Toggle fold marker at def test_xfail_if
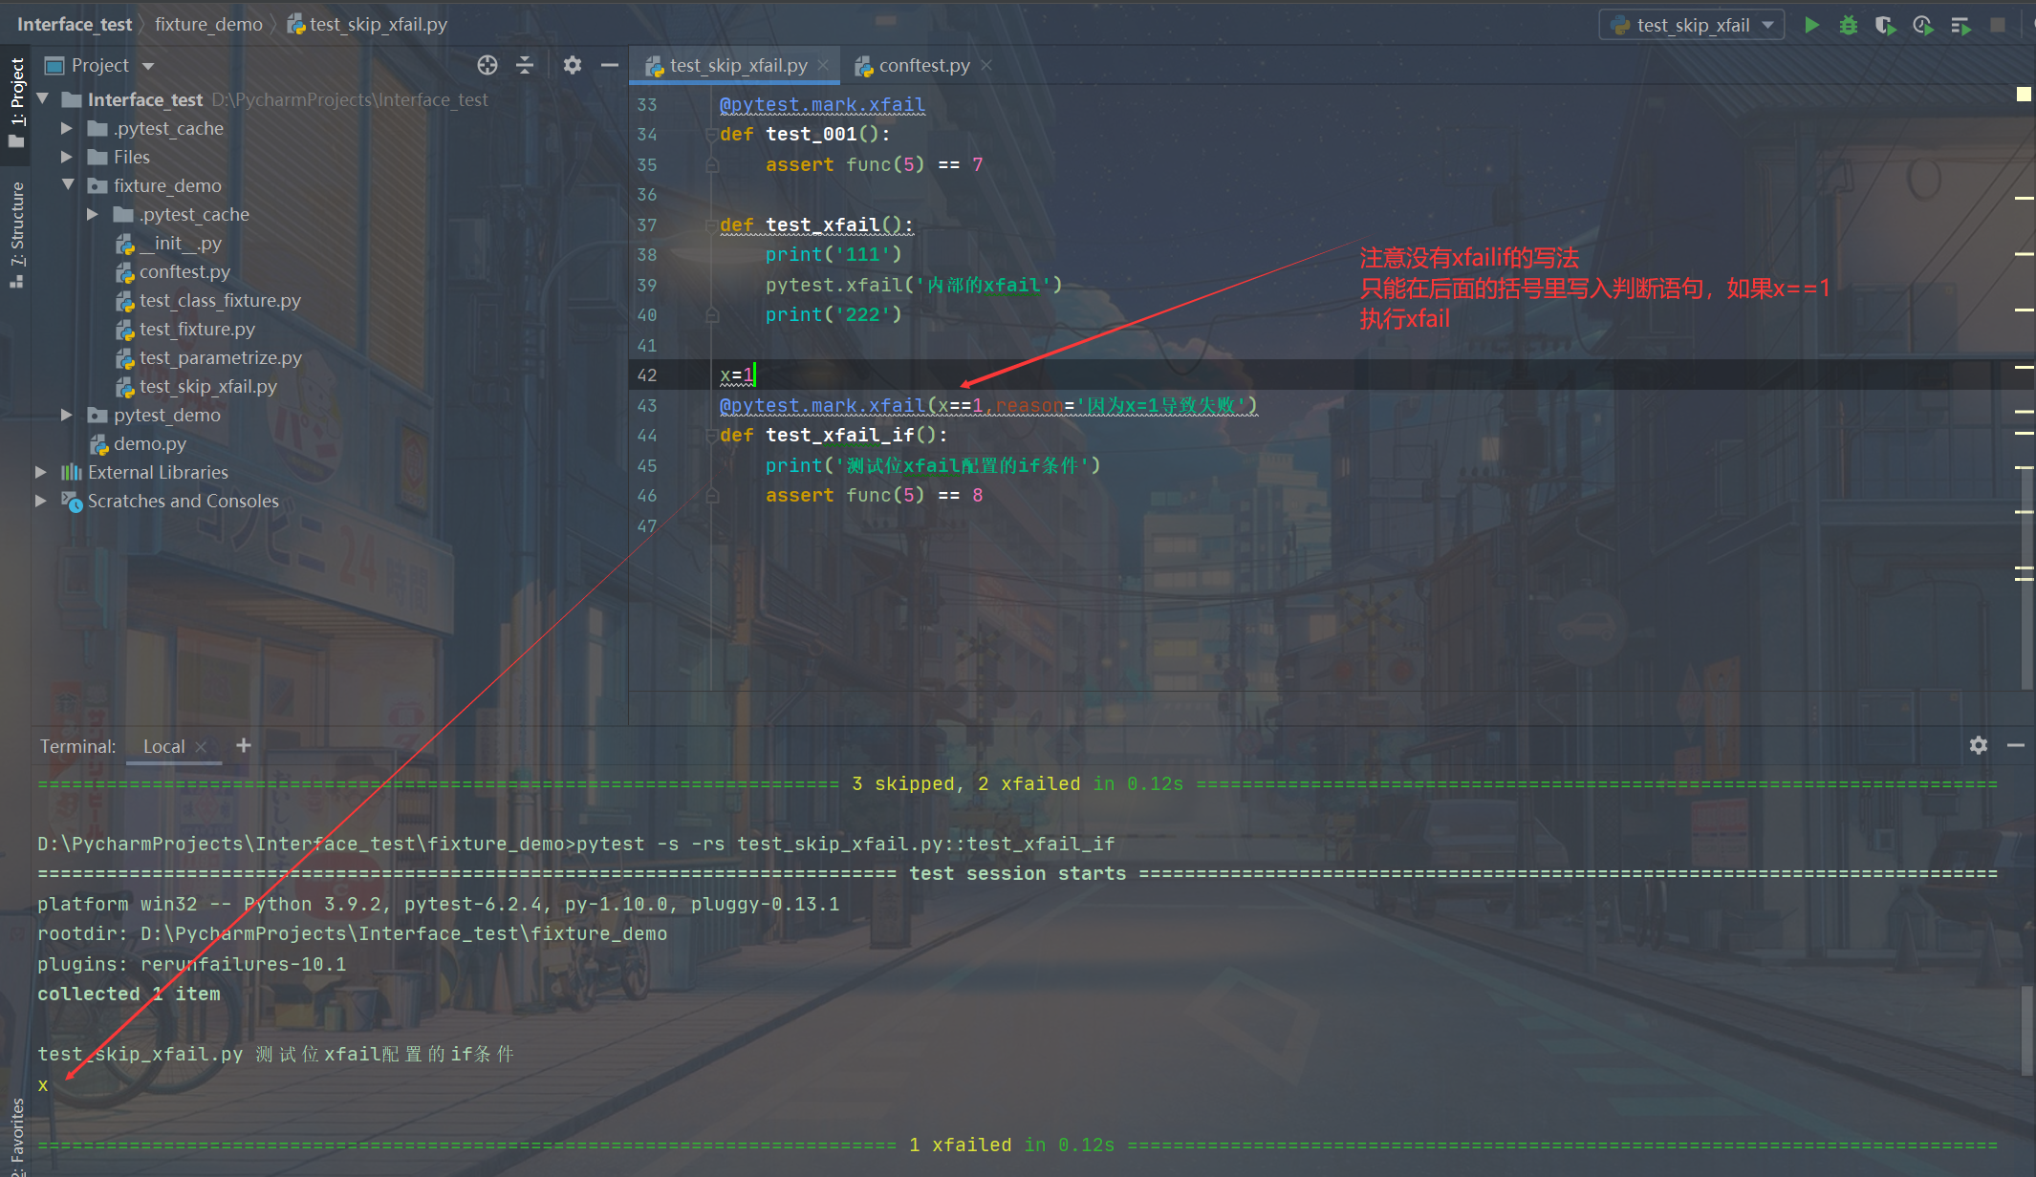 [x=711, y=436]
